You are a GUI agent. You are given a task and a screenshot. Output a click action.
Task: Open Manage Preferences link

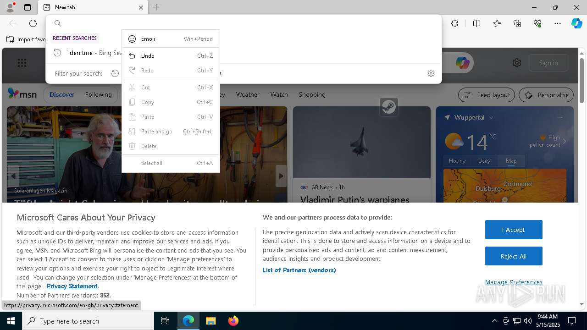[x=514, y=282]
